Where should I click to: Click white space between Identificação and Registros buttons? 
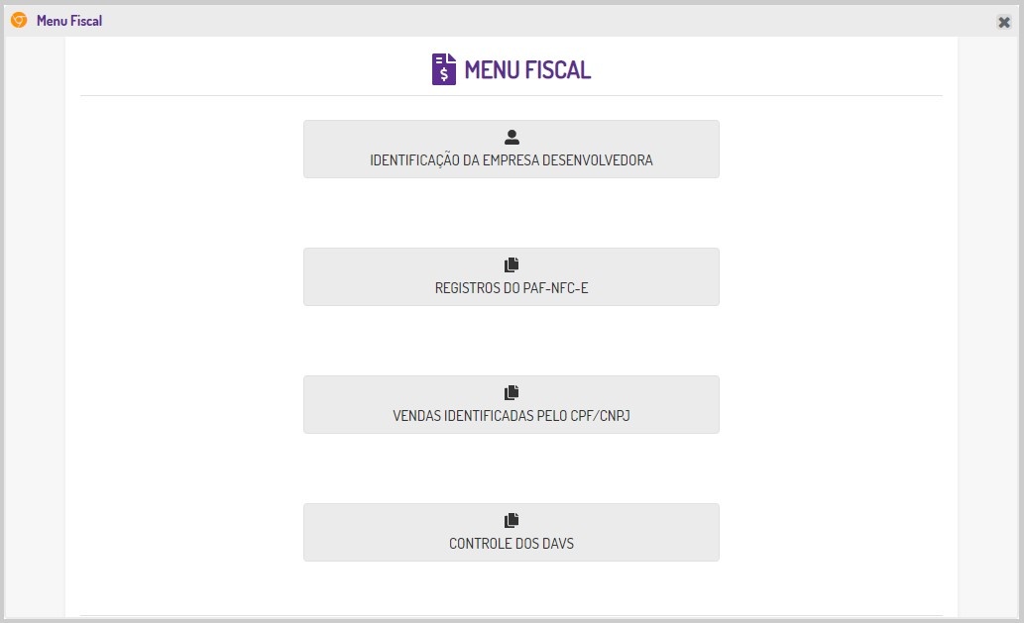pos(512,213)
